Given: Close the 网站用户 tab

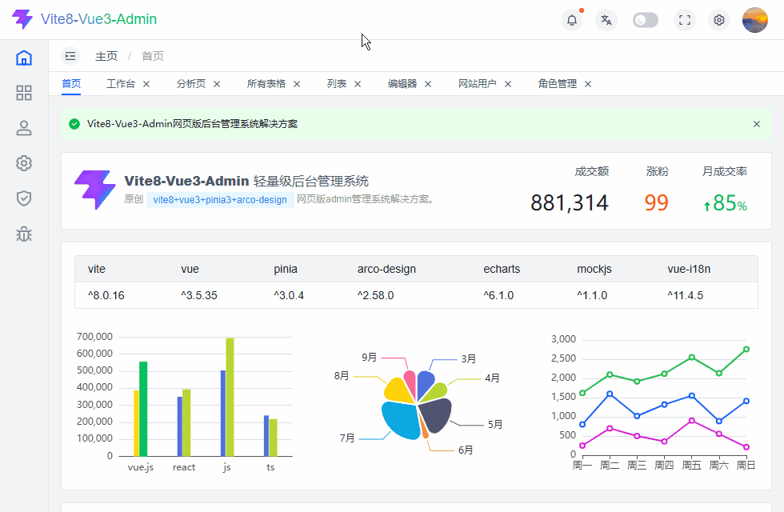Looking at the screenshot, I should click(x=508, y=84).
